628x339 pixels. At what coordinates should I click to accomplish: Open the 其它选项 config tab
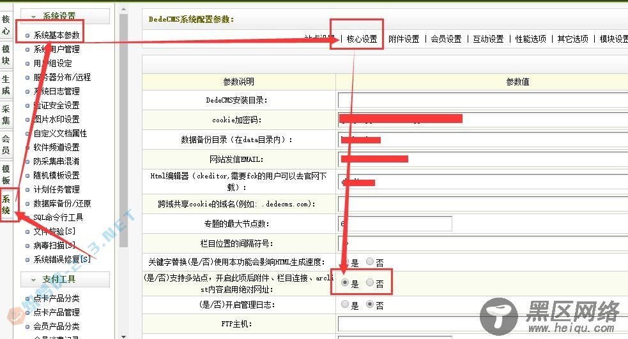[x=572, y=39]
